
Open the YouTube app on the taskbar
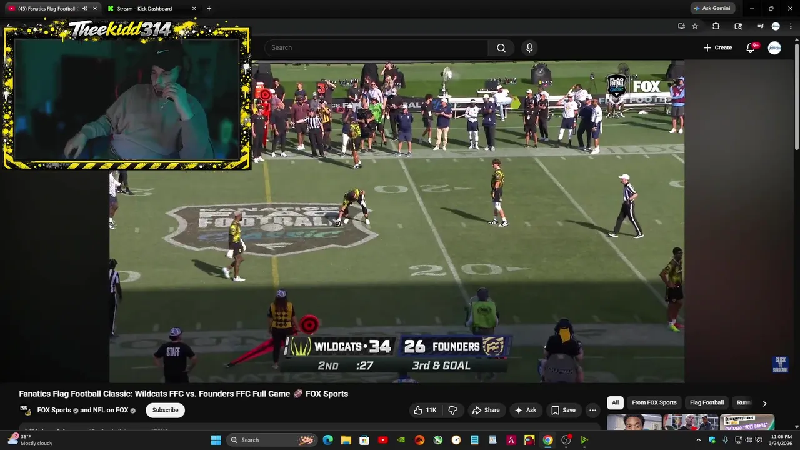[x=382, y=440]
